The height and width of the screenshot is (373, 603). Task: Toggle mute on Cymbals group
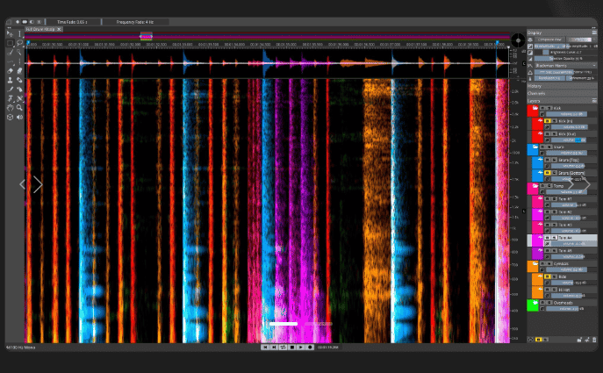coord(549,263)
